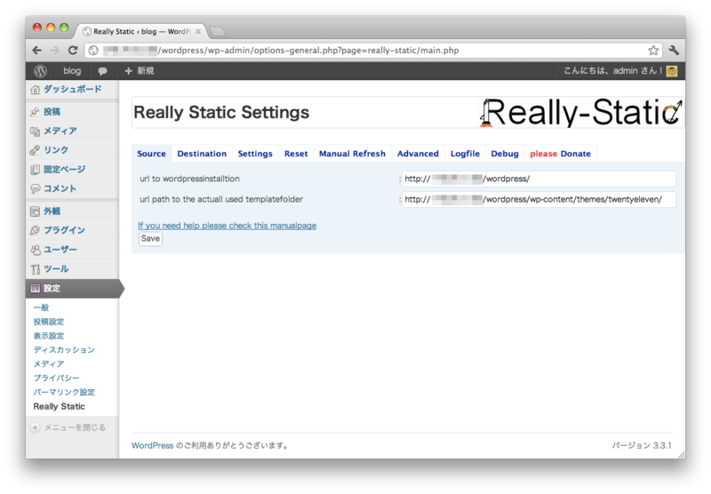Click the プラグイン plug icon
The height and width of the screenshot is (494, 711).
(x=35, y=230)
